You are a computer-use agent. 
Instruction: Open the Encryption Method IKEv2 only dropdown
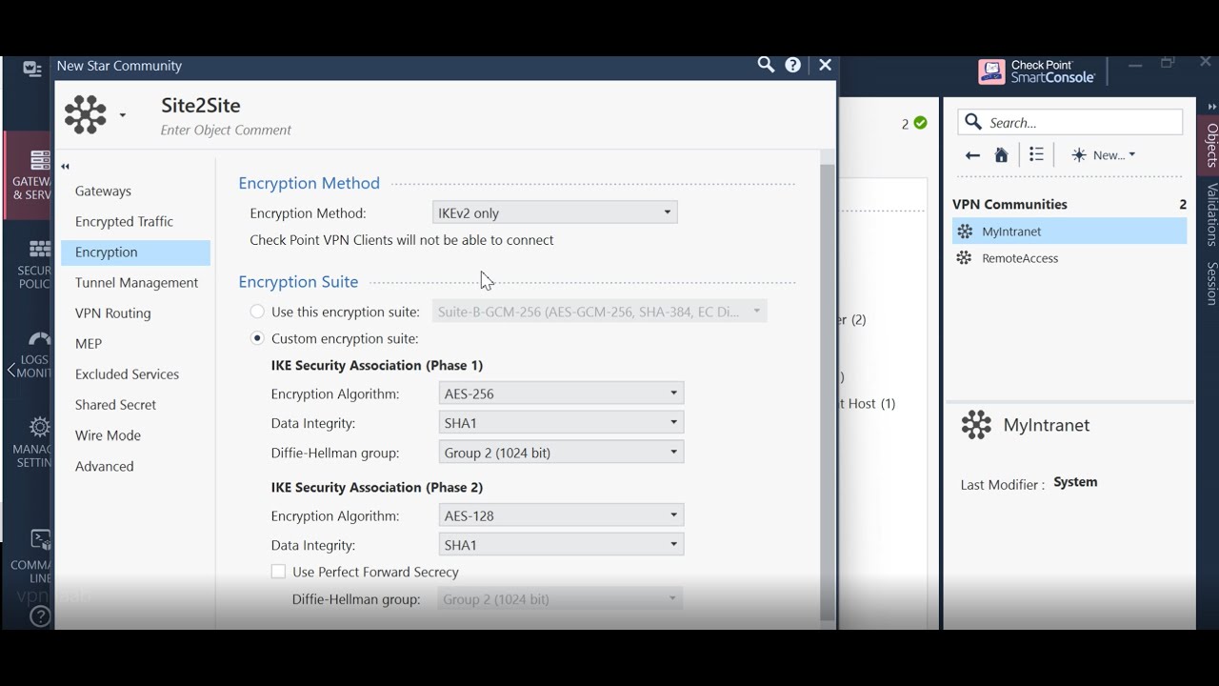pos(554,212)
